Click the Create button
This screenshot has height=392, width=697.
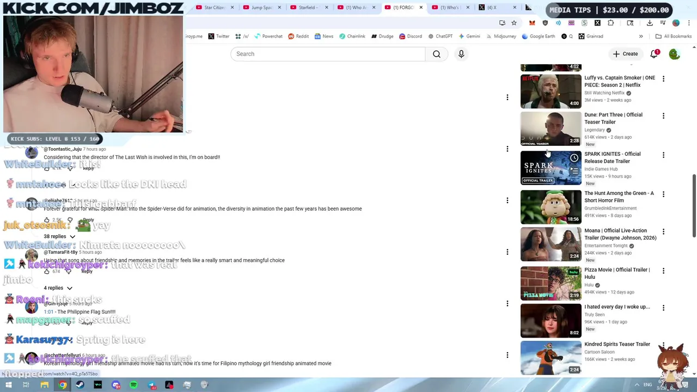tap(625, 54)
